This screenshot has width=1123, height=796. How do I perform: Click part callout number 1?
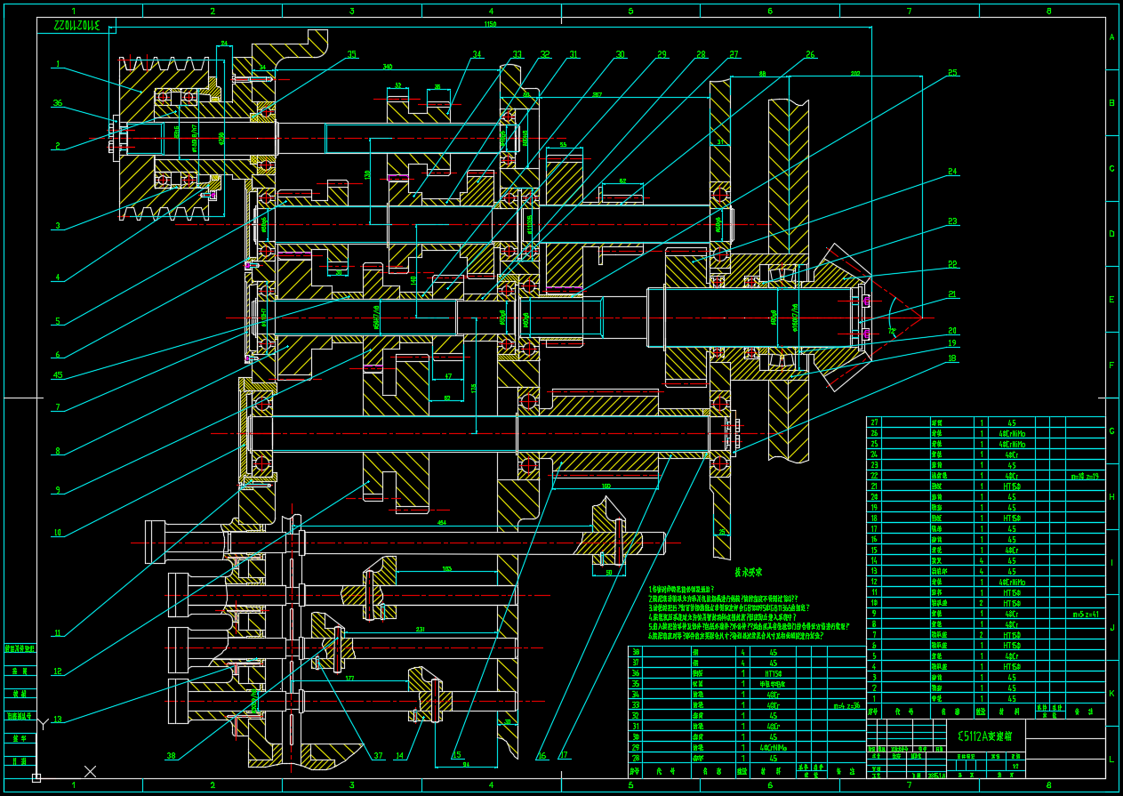click(57, 64)
